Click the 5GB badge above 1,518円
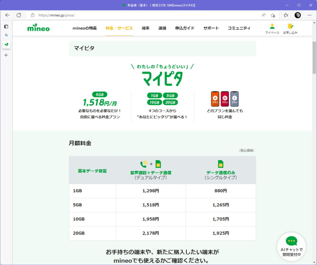Viewport: 317px width, 265px height. click(100, 94)
